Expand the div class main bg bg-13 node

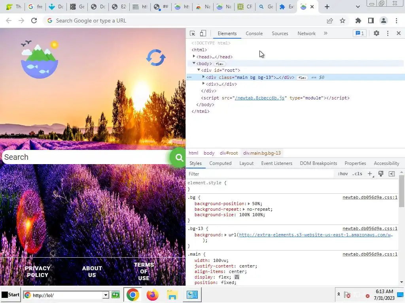tap(204, 77)
